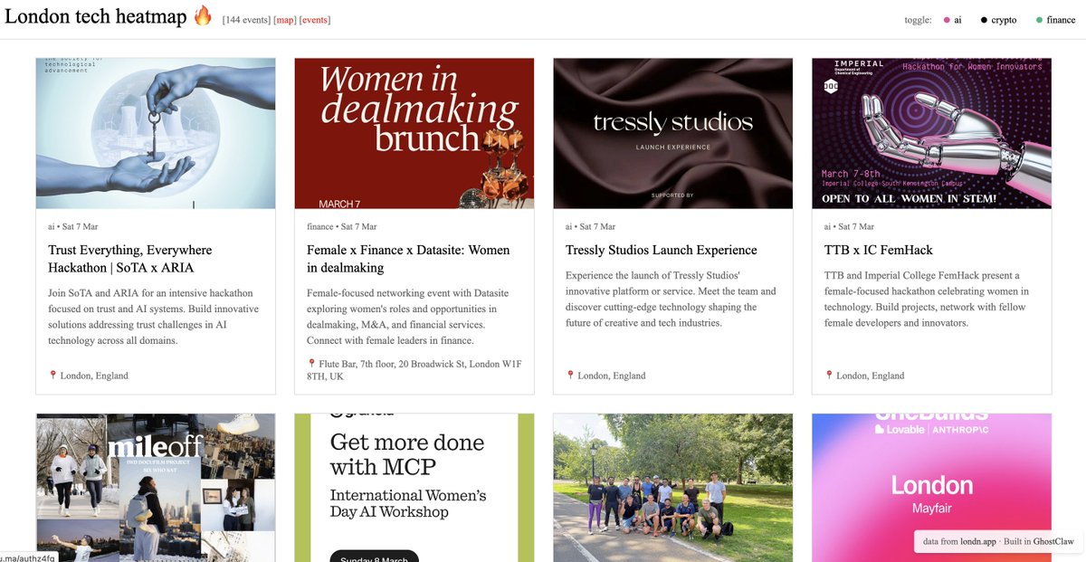This screenshot has width=1086, height=562.
Task: Click the black crypto color dot
Action: tap(984, 20)
